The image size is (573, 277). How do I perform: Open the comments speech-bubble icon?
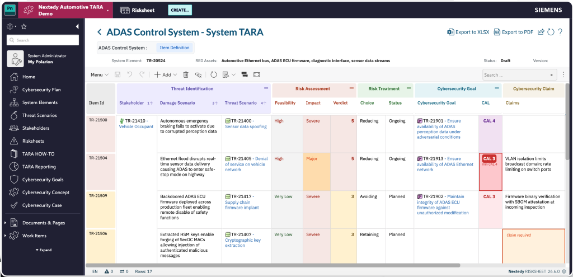(x=245, y=74)
